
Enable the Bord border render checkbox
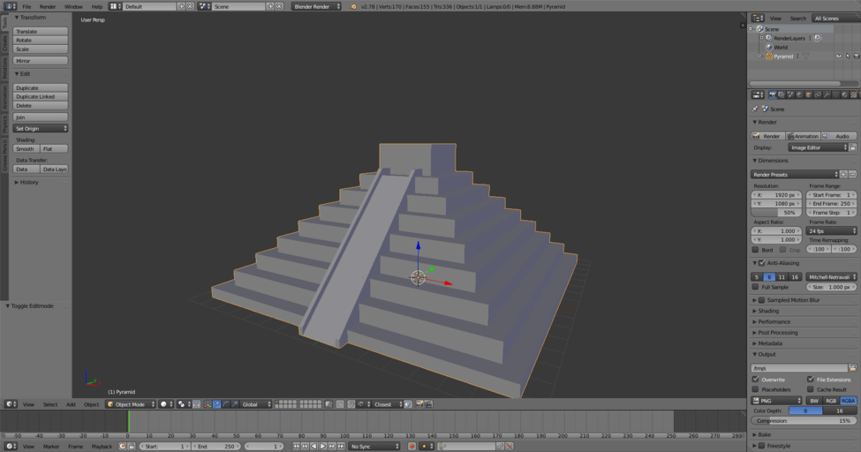(755, 249)
